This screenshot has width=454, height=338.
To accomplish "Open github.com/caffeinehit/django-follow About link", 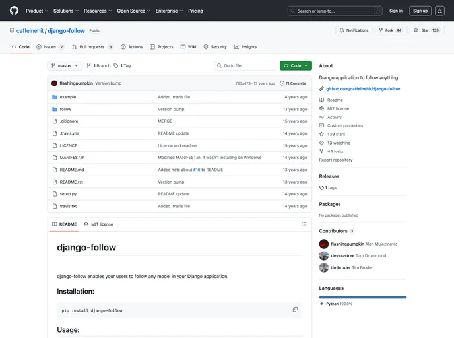I will click(x=363, y=89).
